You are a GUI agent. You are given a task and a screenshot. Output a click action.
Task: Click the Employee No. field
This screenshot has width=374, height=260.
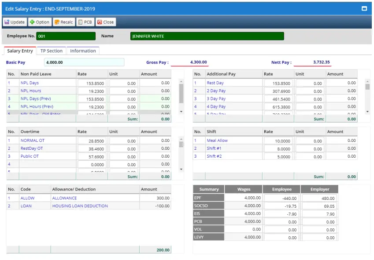66,36
